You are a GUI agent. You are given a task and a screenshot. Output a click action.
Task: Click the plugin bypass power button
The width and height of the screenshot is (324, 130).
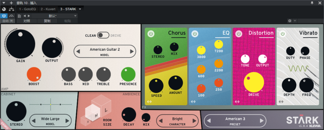[4, 16]
